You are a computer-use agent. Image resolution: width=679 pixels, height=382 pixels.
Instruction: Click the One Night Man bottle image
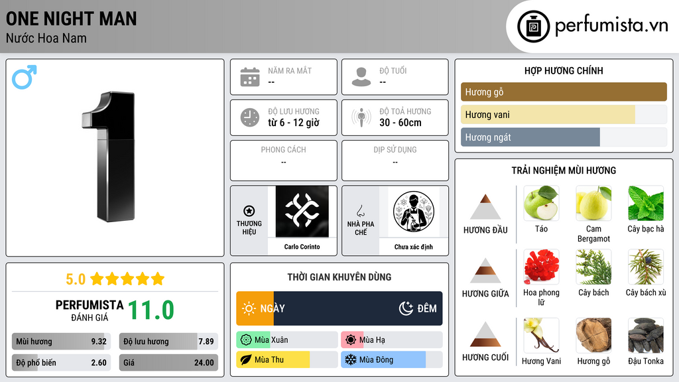[x=109, y=157]
